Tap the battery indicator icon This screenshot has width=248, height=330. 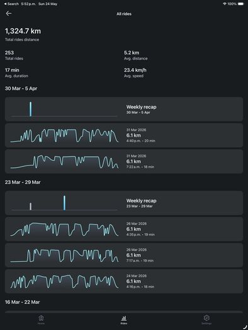241,4
